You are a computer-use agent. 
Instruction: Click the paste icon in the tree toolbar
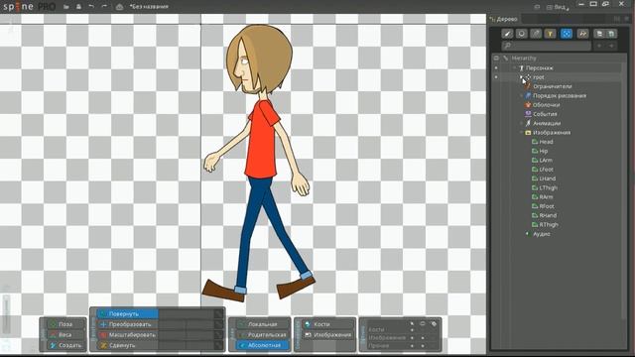click(x=611, y=34)
